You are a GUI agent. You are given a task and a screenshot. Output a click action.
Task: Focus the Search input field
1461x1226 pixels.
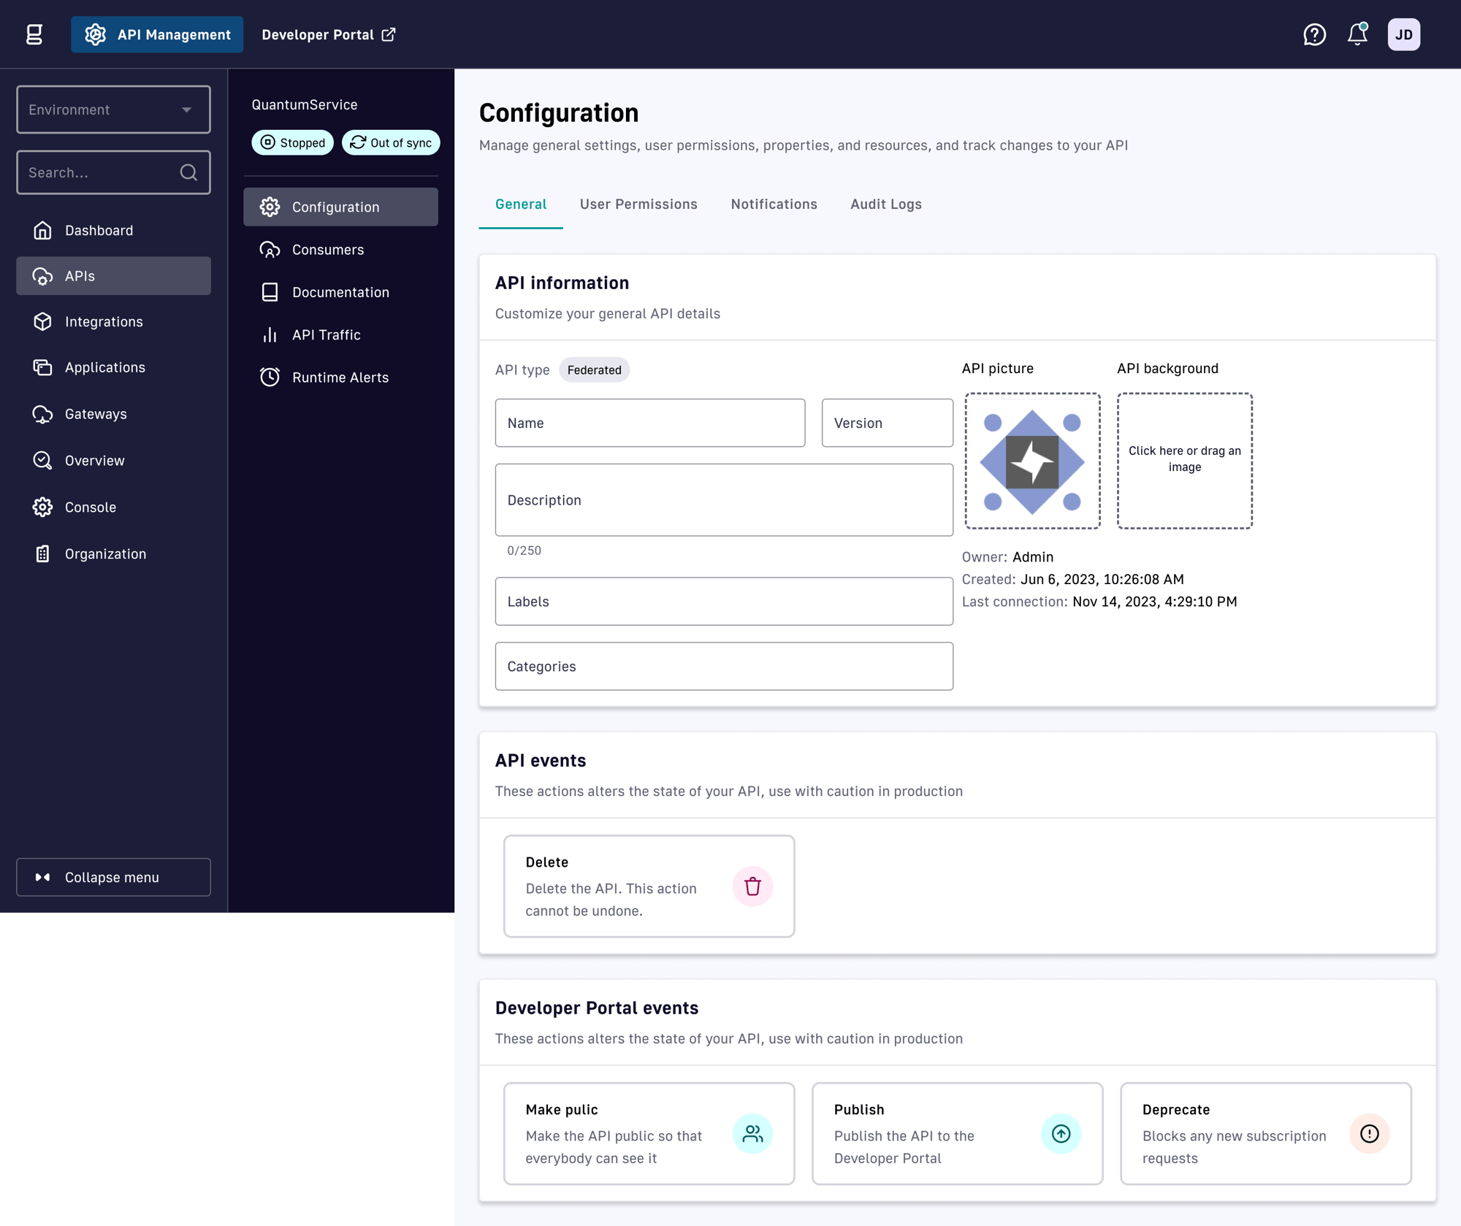113,172
